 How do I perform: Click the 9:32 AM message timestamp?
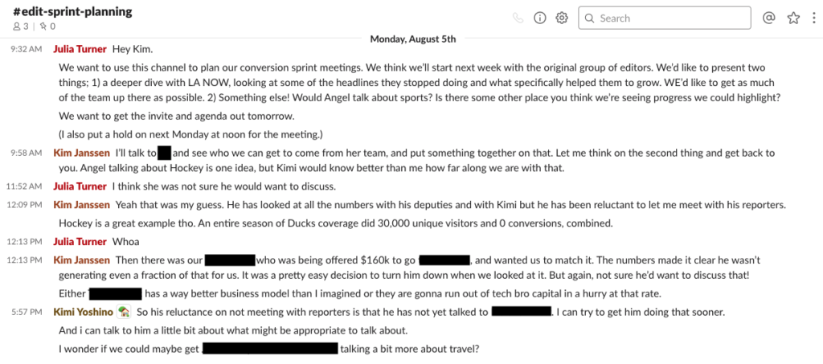[27, 49]
